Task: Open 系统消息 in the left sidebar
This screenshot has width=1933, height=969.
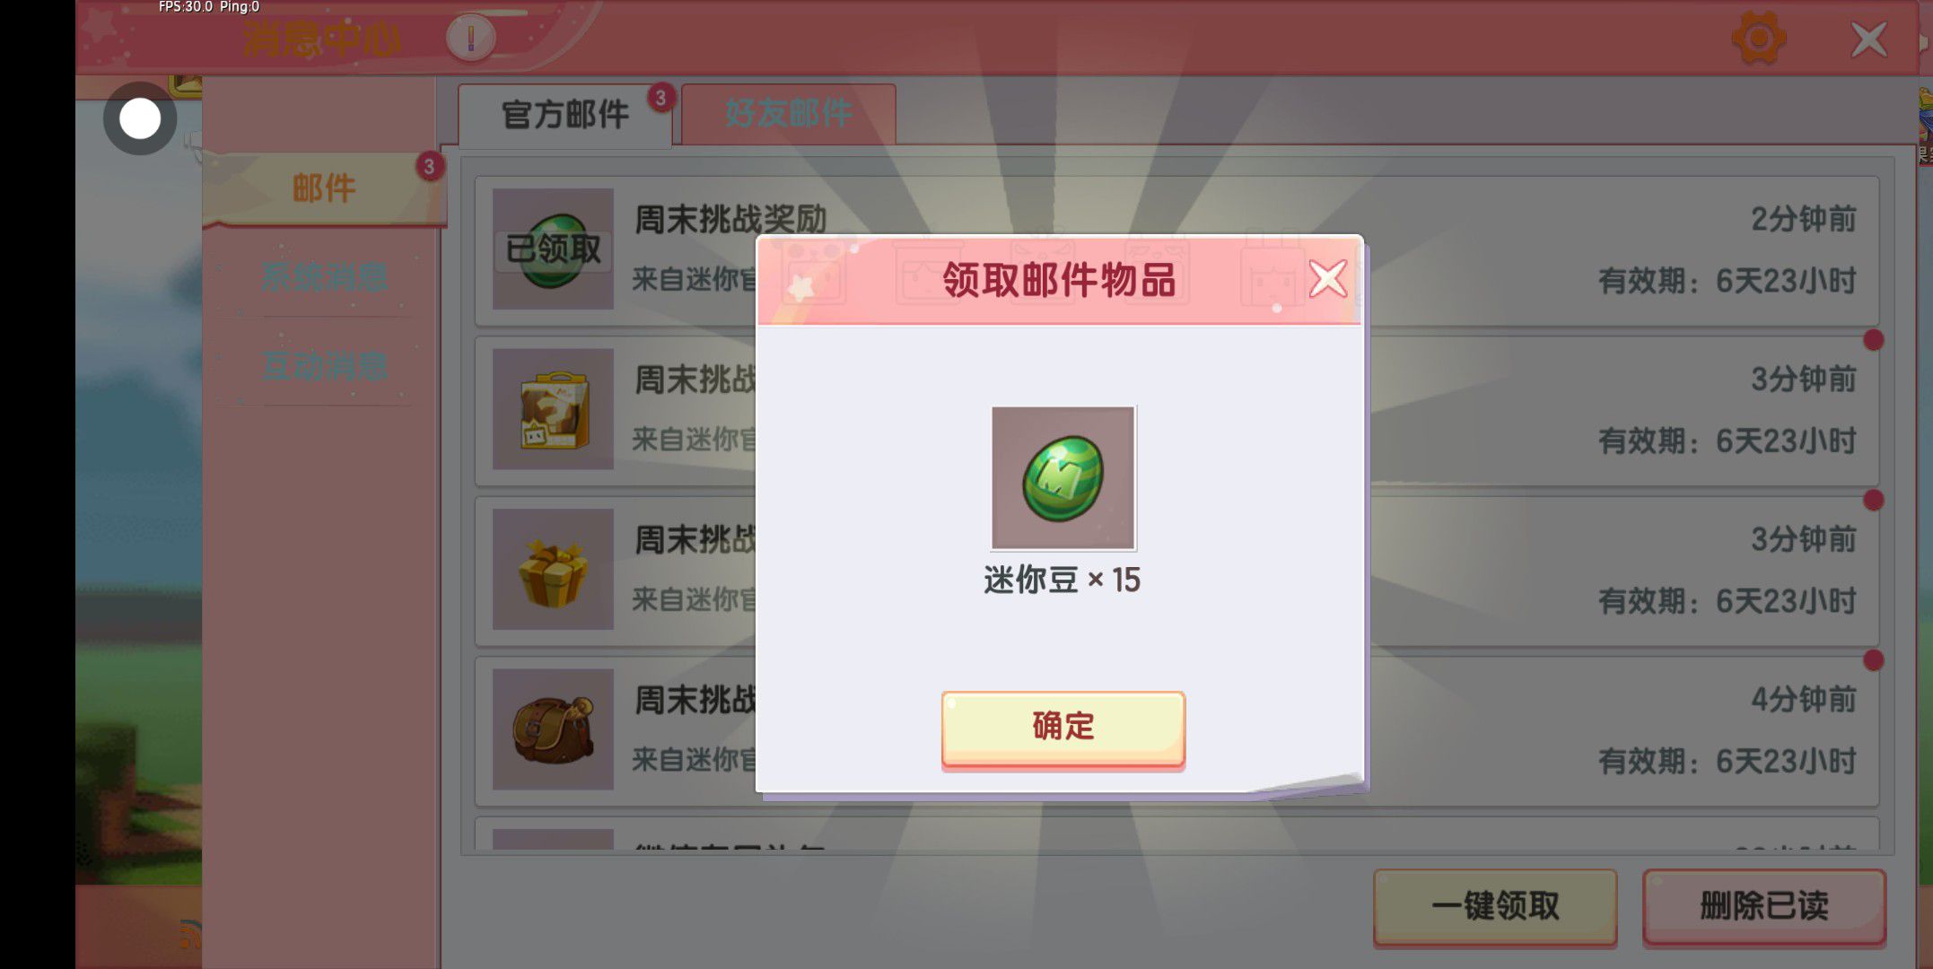Action: click(x=324, y=276)
